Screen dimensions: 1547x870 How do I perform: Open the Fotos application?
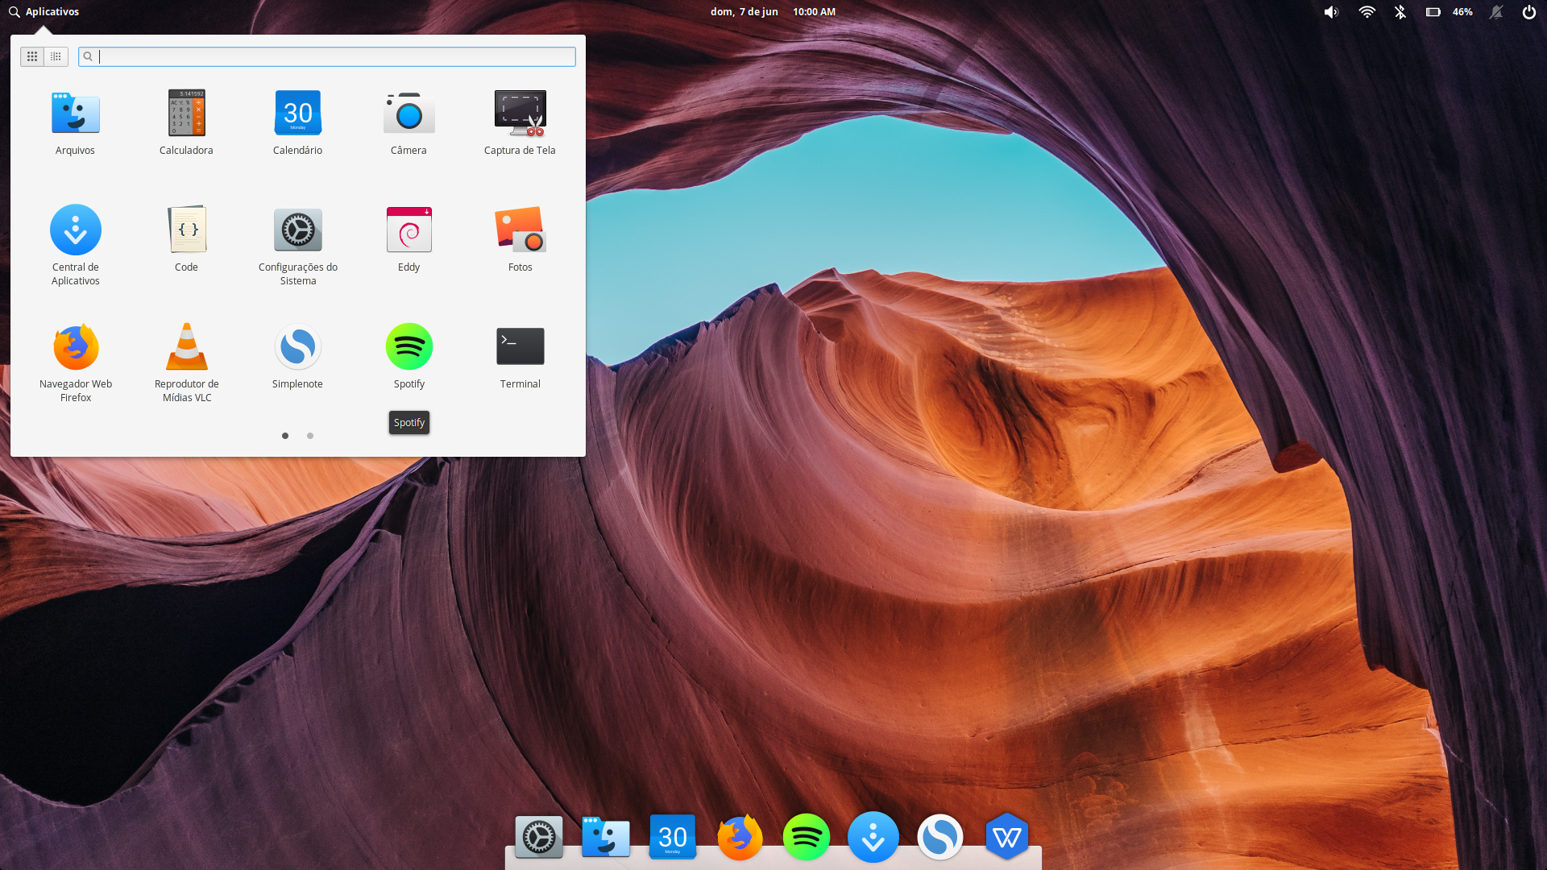(520, 230)
